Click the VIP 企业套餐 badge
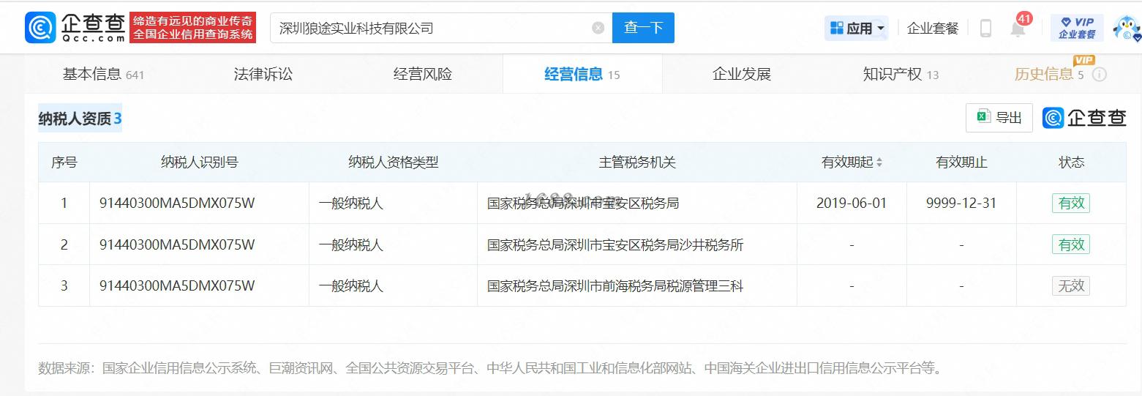 pos(1077,28)
